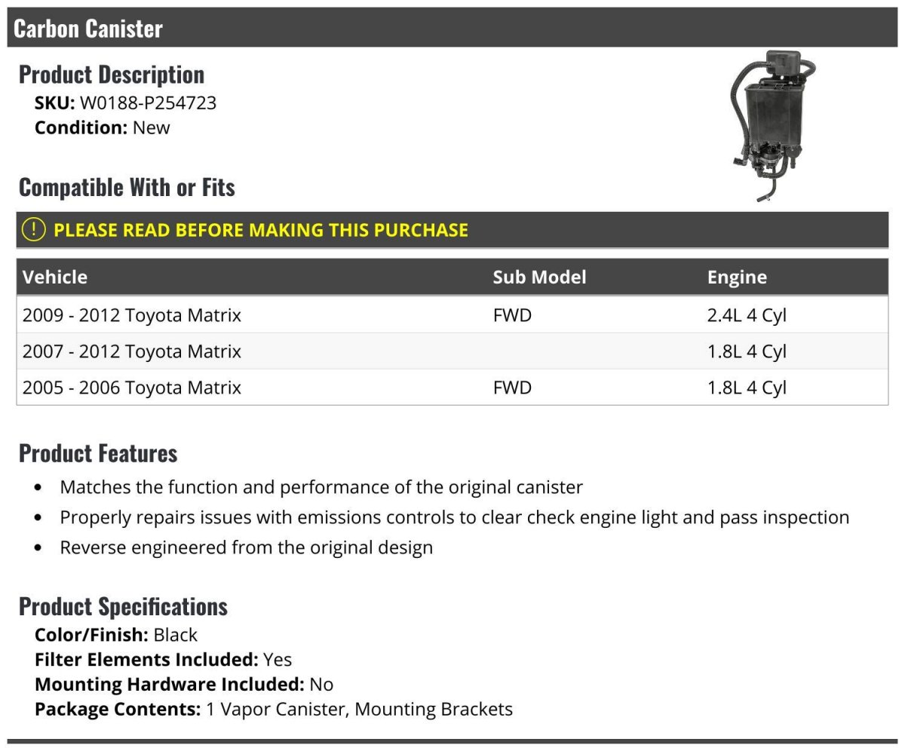This screenshot has width=905, height=751.
Task: Click the yellow warning exclamation icon
Action: [33, 229]
